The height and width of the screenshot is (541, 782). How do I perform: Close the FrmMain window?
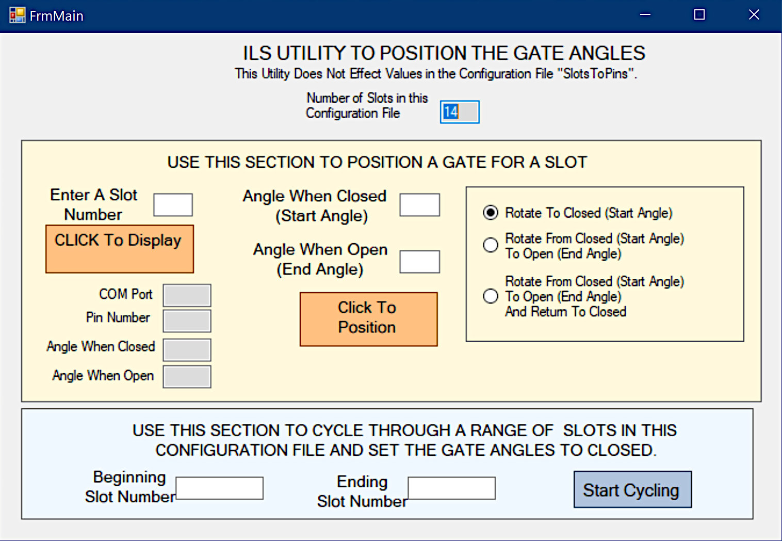tap(754, 15)
